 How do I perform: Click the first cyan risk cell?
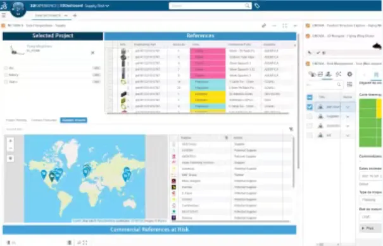[x=208, y=82]
